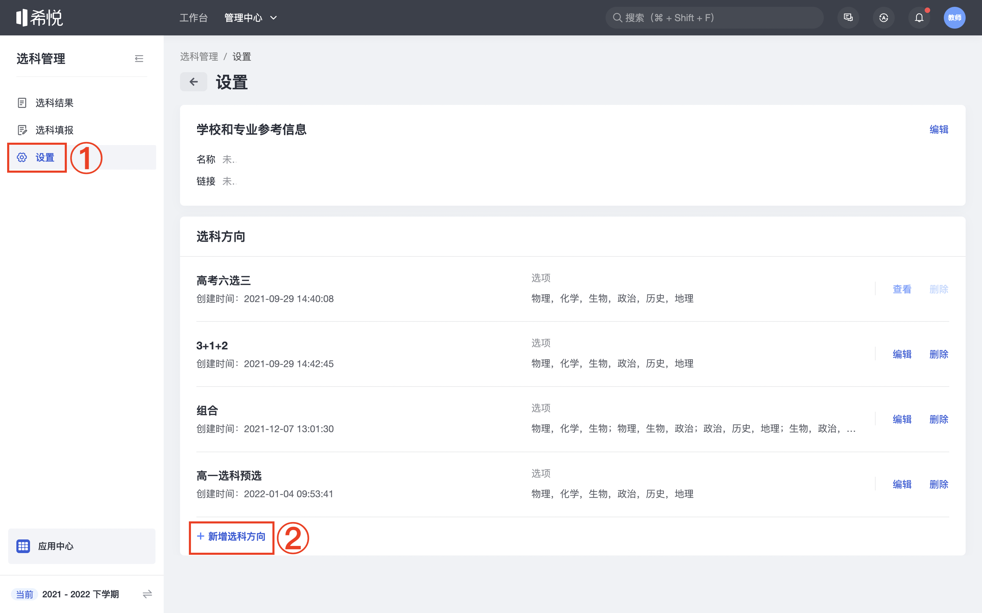Viewport: 982px width, 613px height.
Task: Click 创建时间 2021-12-07 13:01:30
Action: (265, 429)
